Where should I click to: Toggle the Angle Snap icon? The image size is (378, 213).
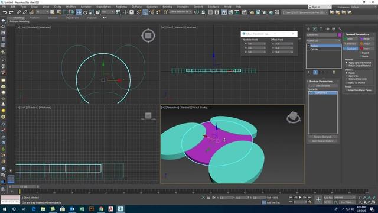145,12
